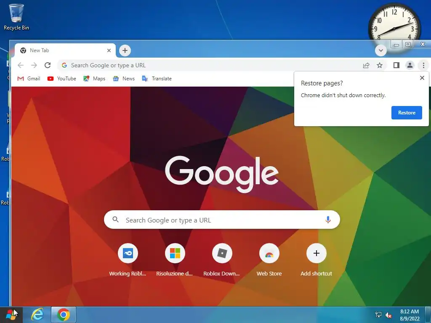Open Gmail bookmark
Image resolution: width=431 pixels, height=323 pixels.
point(29,79)
